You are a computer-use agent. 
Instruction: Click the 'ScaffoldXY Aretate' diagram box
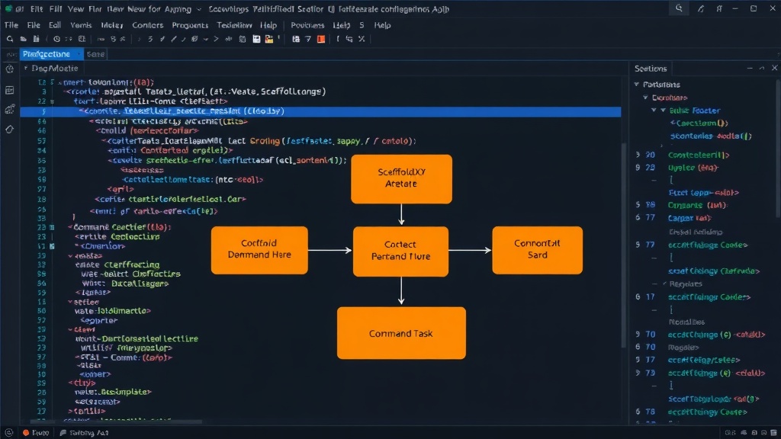(x=401, y=178)
